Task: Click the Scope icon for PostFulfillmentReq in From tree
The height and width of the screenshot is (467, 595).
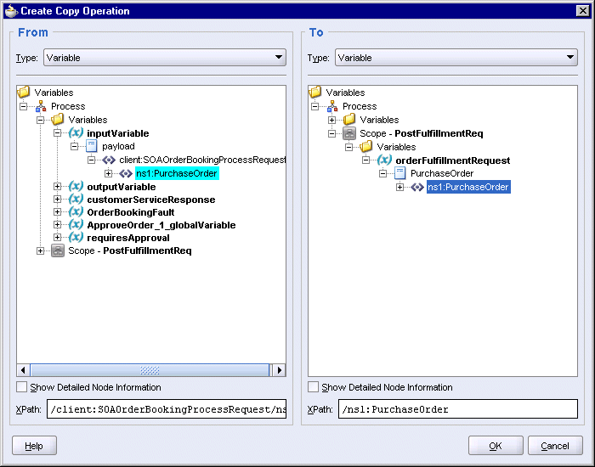Action: point(58,250)
